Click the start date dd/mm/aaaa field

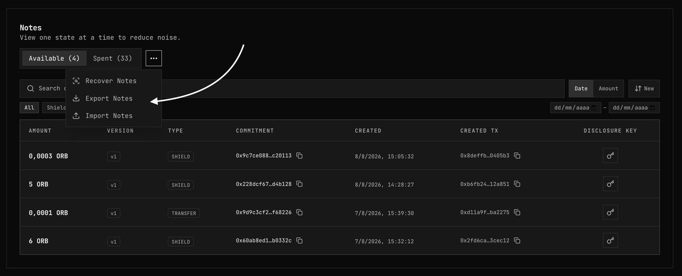pyautogui.click(x=576, y=107)
